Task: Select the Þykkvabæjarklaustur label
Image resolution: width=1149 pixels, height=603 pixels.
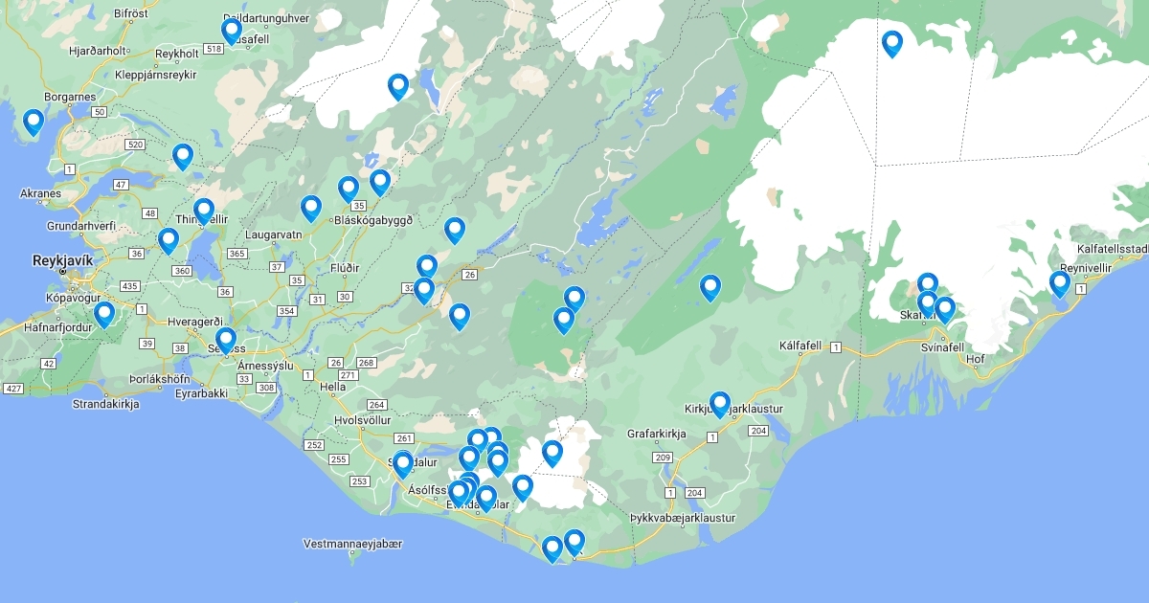Action: (x=683, y=518)
